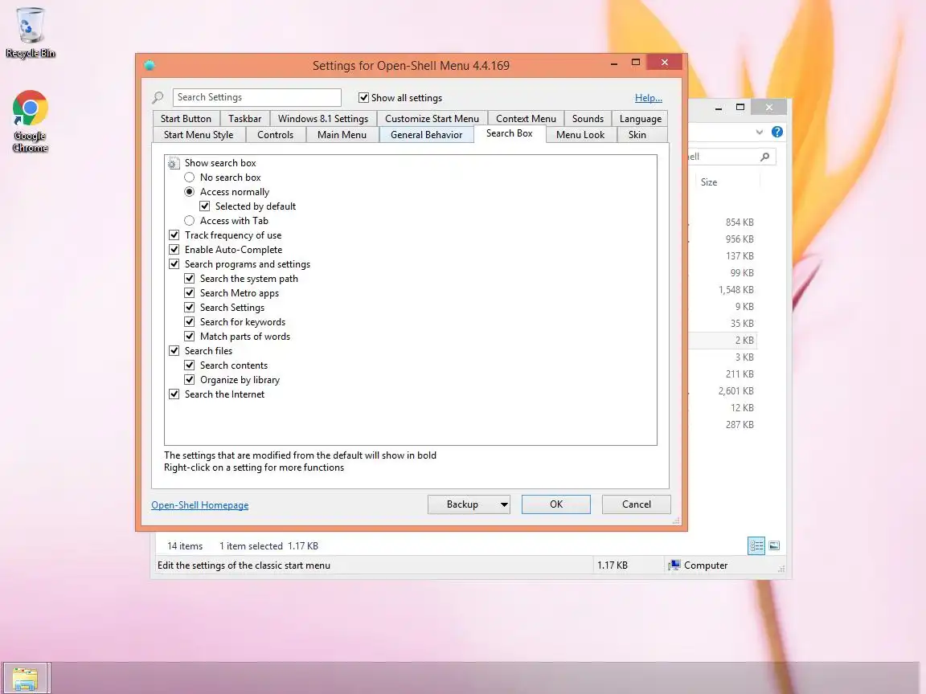Launch Google Chrome from the desktop

click(30, 121)
